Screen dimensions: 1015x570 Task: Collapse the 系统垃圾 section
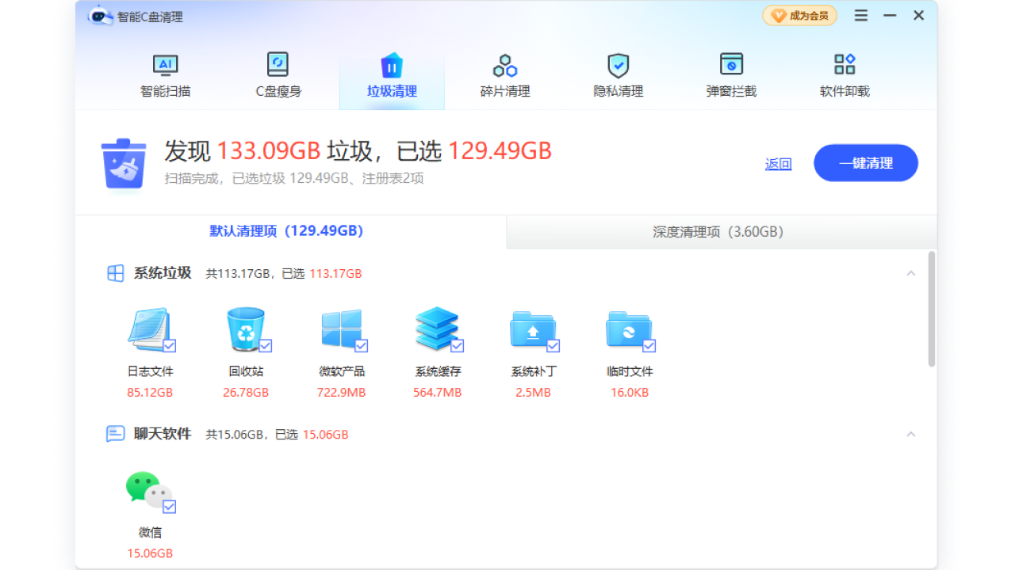pyautogui.click(x=910, y=273)
